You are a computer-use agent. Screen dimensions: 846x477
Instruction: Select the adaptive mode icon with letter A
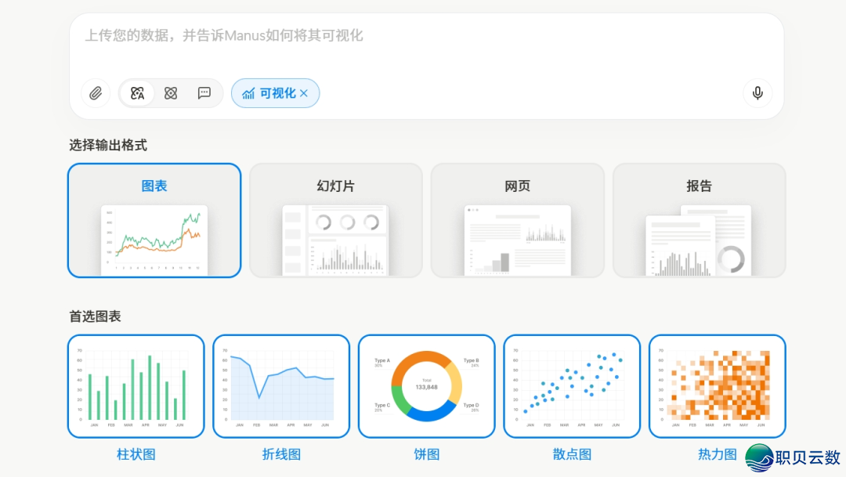(x=138, y=93)
